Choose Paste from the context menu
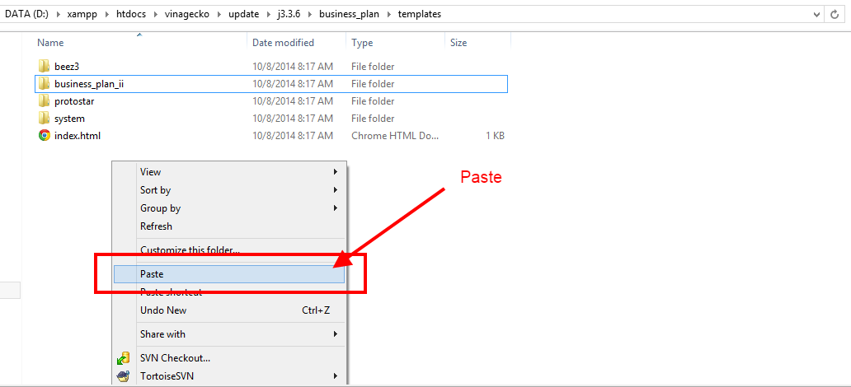The image size is (851, 387). (x=152, y=274)
